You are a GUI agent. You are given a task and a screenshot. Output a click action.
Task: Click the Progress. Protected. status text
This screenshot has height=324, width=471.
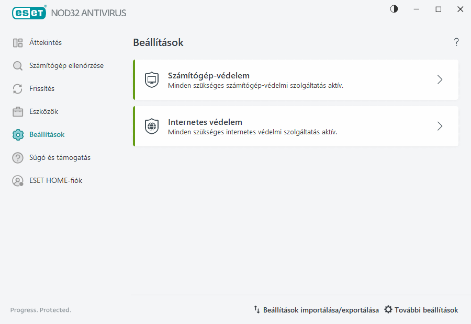40,309
